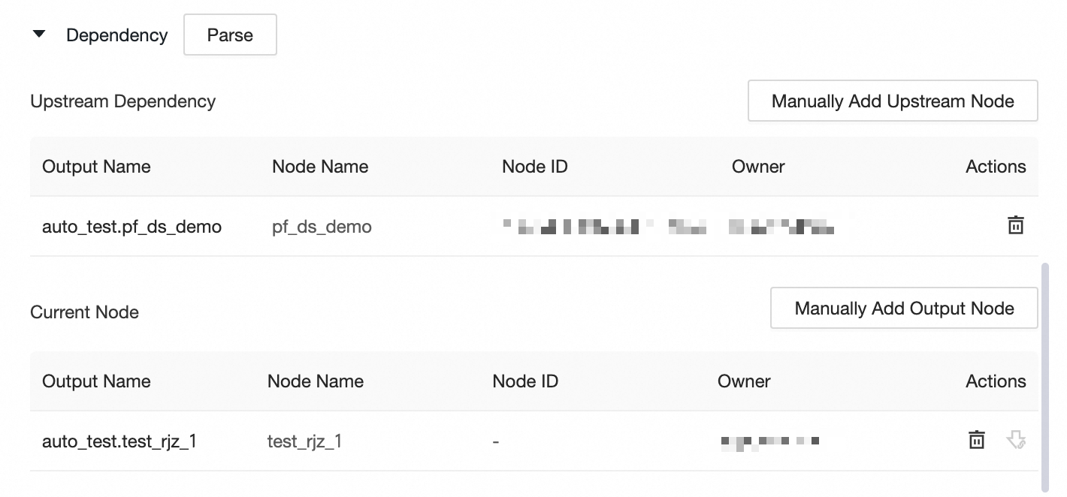Click the vertical scrollbar on right edge
The image size is (1067, 497).
click(1045, 375)
